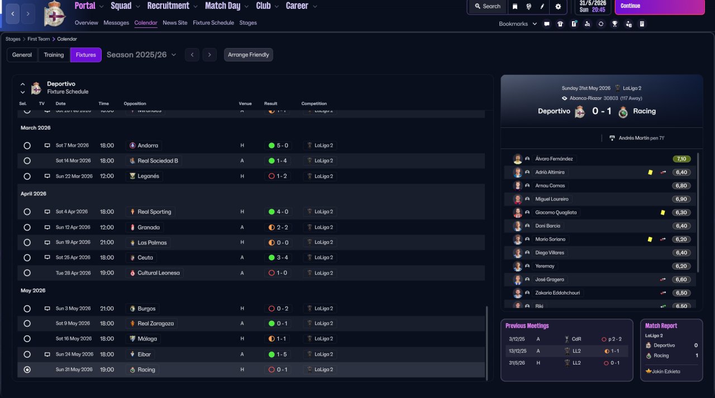Click the Deportivo badge in Fixture Schedule header
This screenshot has width=715, height=398.
(x=36, y=88)
